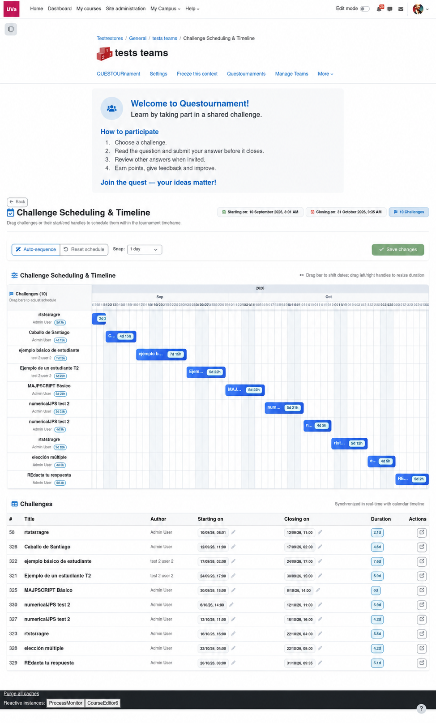Viewport: 436px width, 723px height.
Task: Select the Caballo de Santiago timeline bar
Action: point(121,336)
